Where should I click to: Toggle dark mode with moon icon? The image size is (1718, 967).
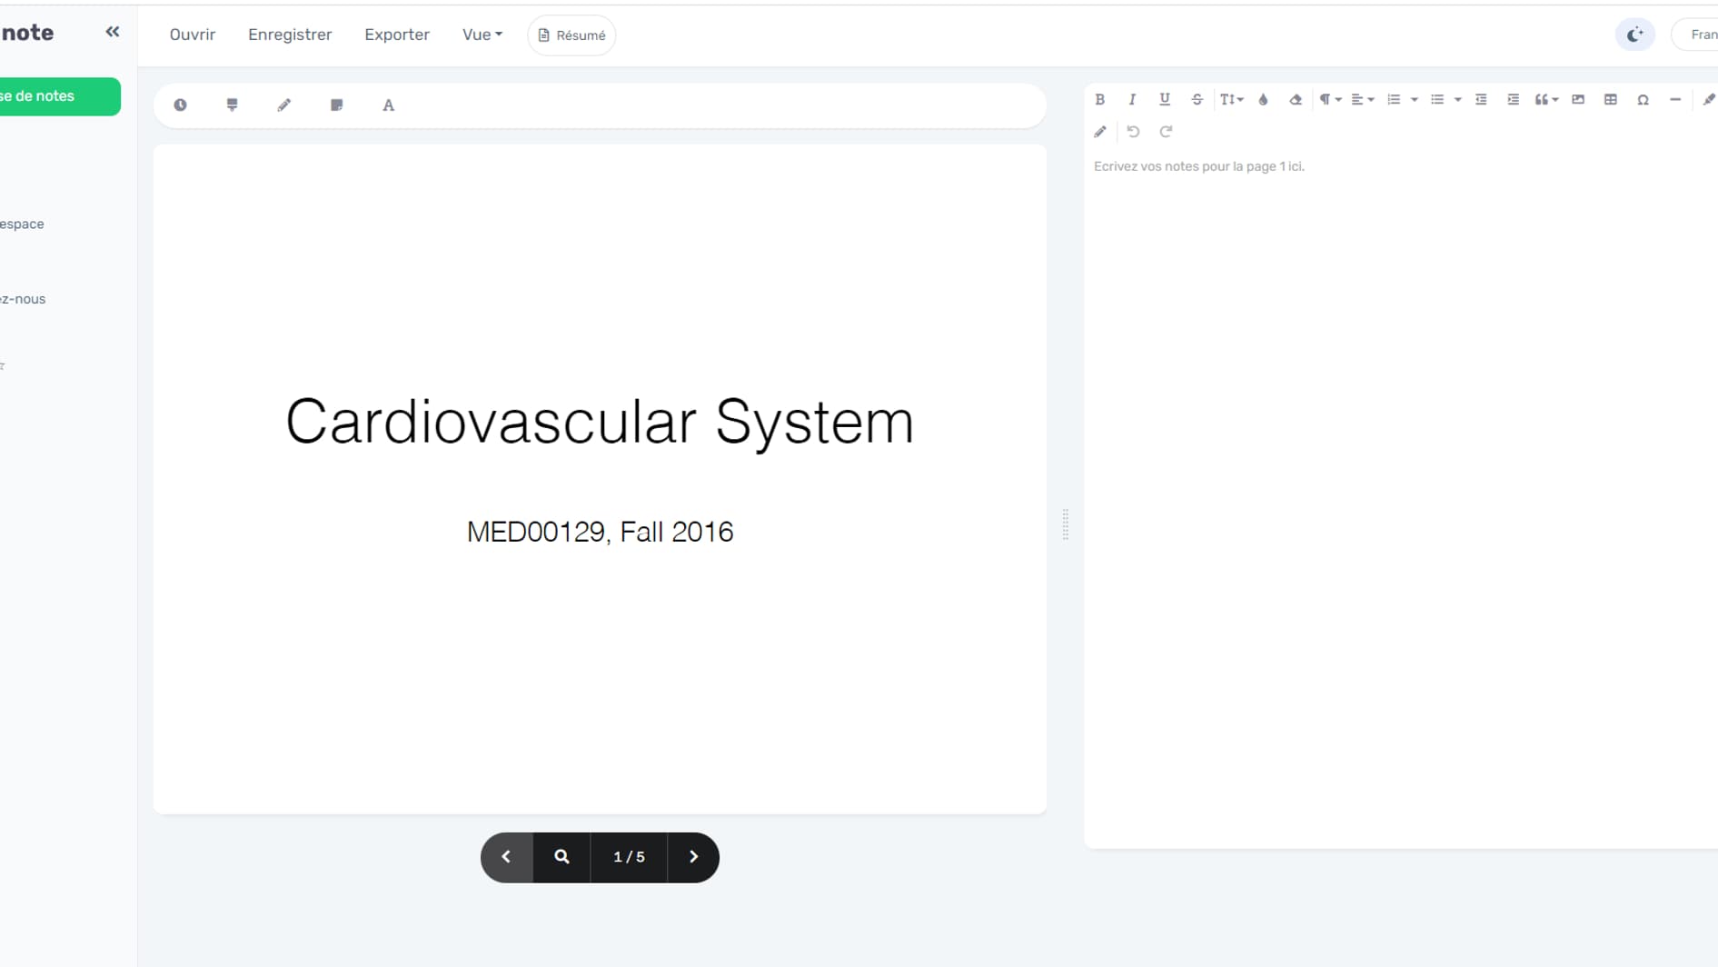(1634, 35)
